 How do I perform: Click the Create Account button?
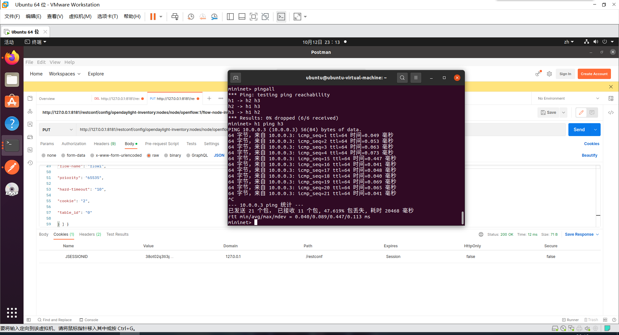pyautogui.click(x=594, y=74)
